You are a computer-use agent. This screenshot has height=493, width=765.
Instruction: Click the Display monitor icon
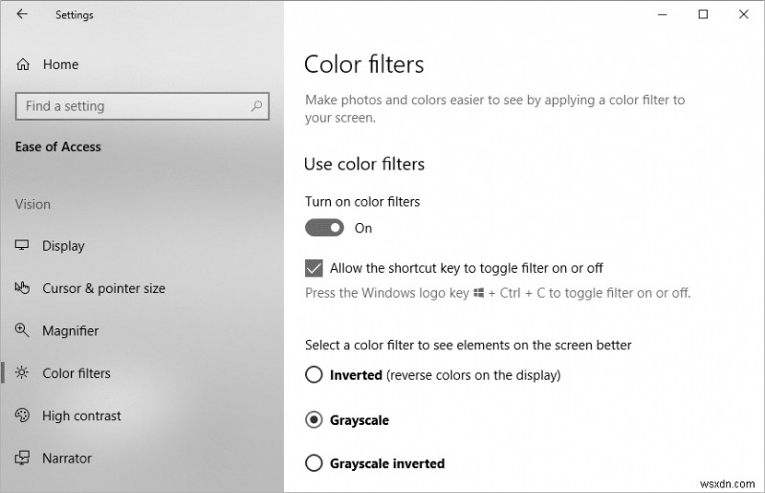click(23, 246)
